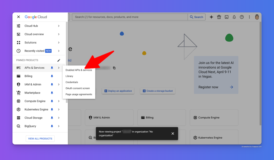Click the Cloud Storage icon in sidebar
Viewport: 274px width, 160px height.
[x=18, y=118]
